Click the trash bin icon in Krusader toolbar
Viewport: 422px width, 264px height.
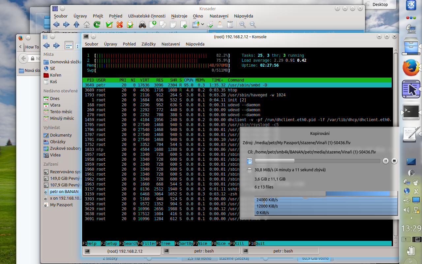coord(230,24)
